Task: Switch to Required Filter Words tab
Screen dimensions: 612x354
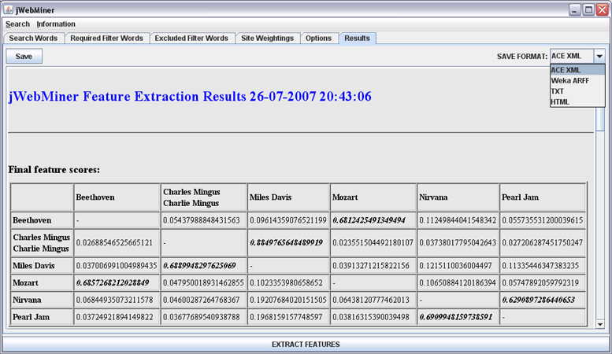Action: (x=106, y=39)
